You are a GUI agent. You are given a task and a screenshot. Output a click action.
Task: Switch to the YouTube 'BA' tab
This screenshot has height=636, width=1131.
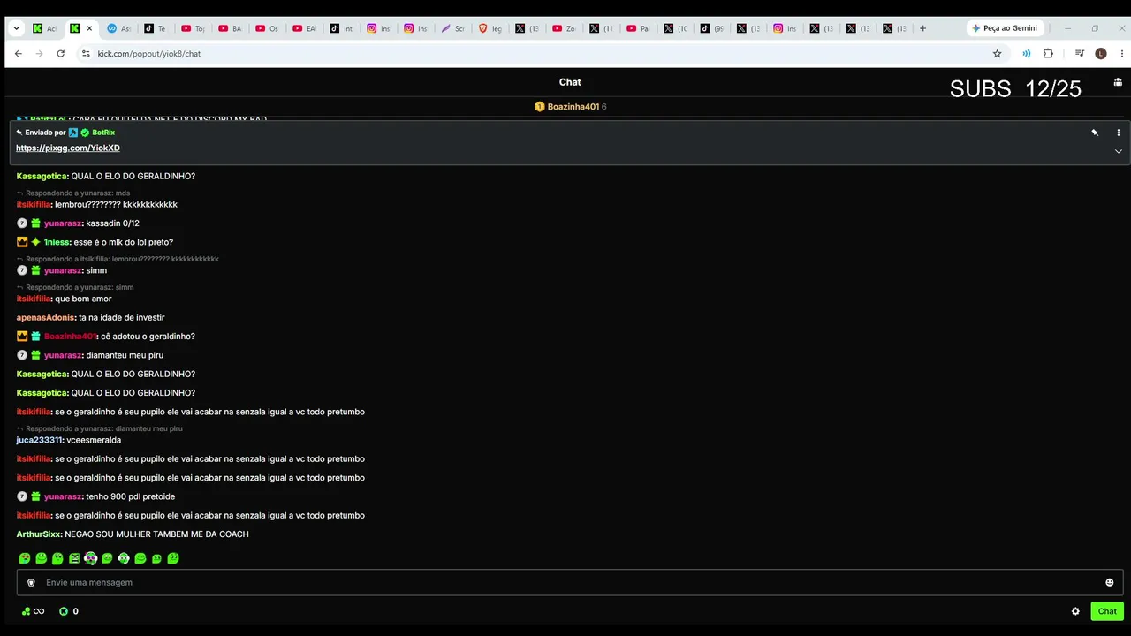(231, 28)
